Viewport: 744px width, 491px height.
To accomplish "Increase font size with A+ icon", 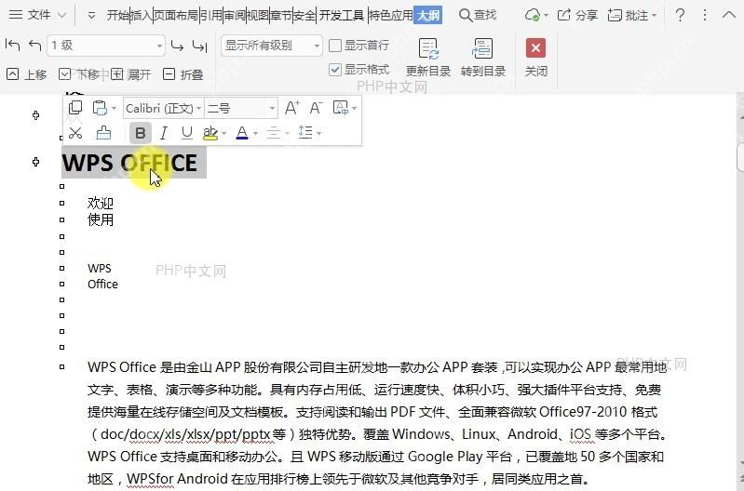I will tap(291, 108).
